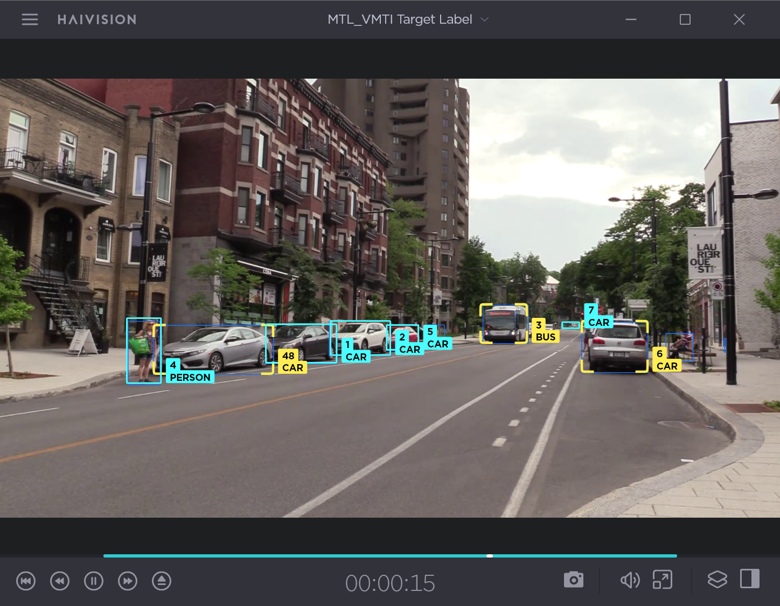Screen dimensions: 780x606
Task: Toggle the metadata layers overlay icon
Action: 717,580
